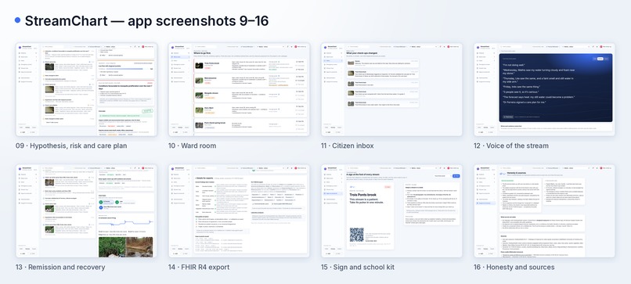Viewport: 631px width, 284px height.
Task: Click the 'Trois Ponts brook' sign heading in screenshot 15
Action: (x=363, y=195)
